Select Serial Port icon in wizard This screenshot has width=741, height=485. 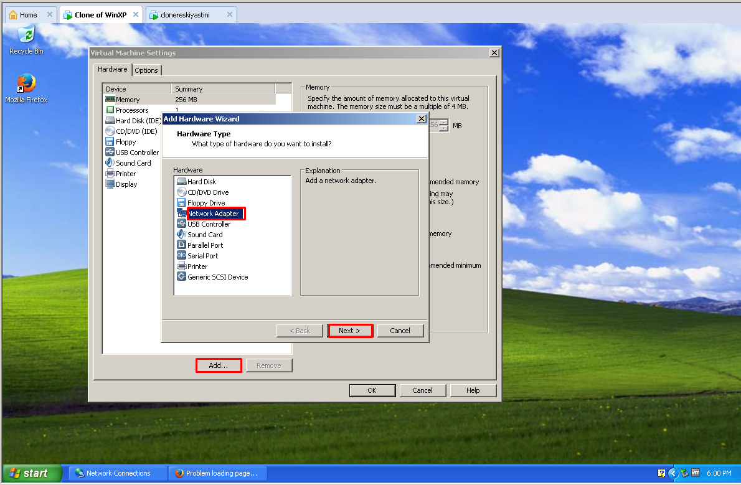(181, 255)
